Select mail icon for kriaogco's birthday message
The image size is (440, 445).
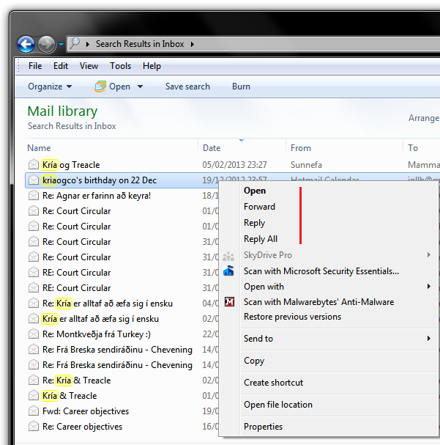(x=34, y=180)
